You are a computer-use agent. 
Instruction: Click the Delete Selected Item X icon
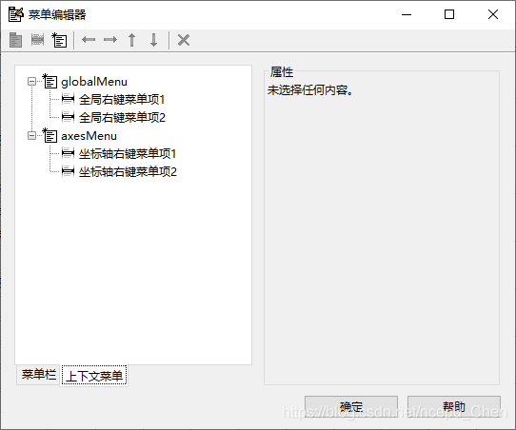click(184, 40)
